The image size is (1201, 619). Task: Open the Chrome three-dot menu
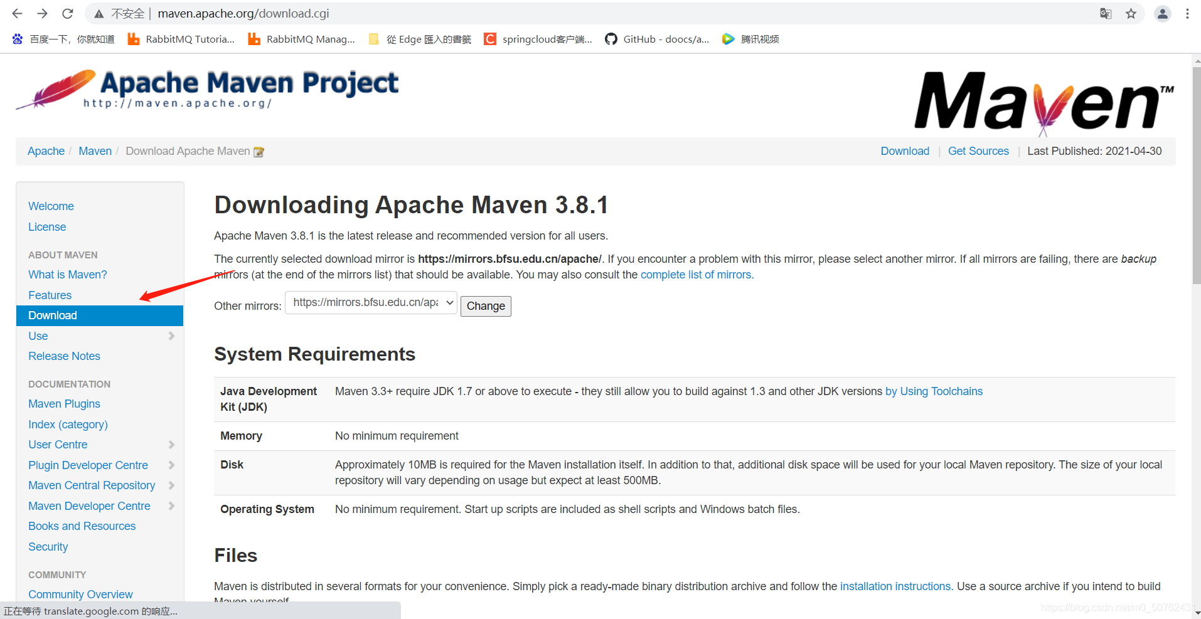[1187, 14]
